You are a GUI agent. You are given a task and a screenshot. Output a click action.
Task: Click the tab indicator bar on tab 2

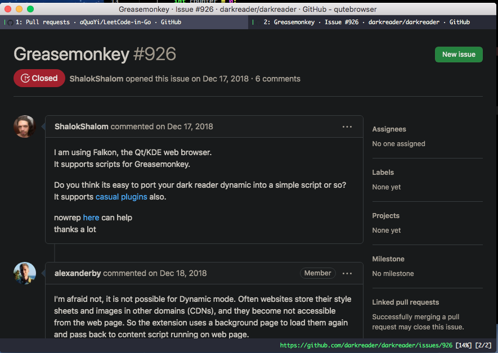pyautogui.click(x=254, y=22)
